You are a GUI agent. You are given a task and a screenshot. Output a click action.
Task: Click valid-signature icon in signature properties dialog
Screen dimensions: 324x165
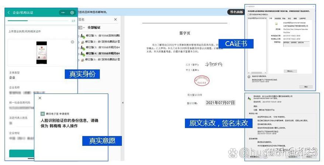click(249, 98)
